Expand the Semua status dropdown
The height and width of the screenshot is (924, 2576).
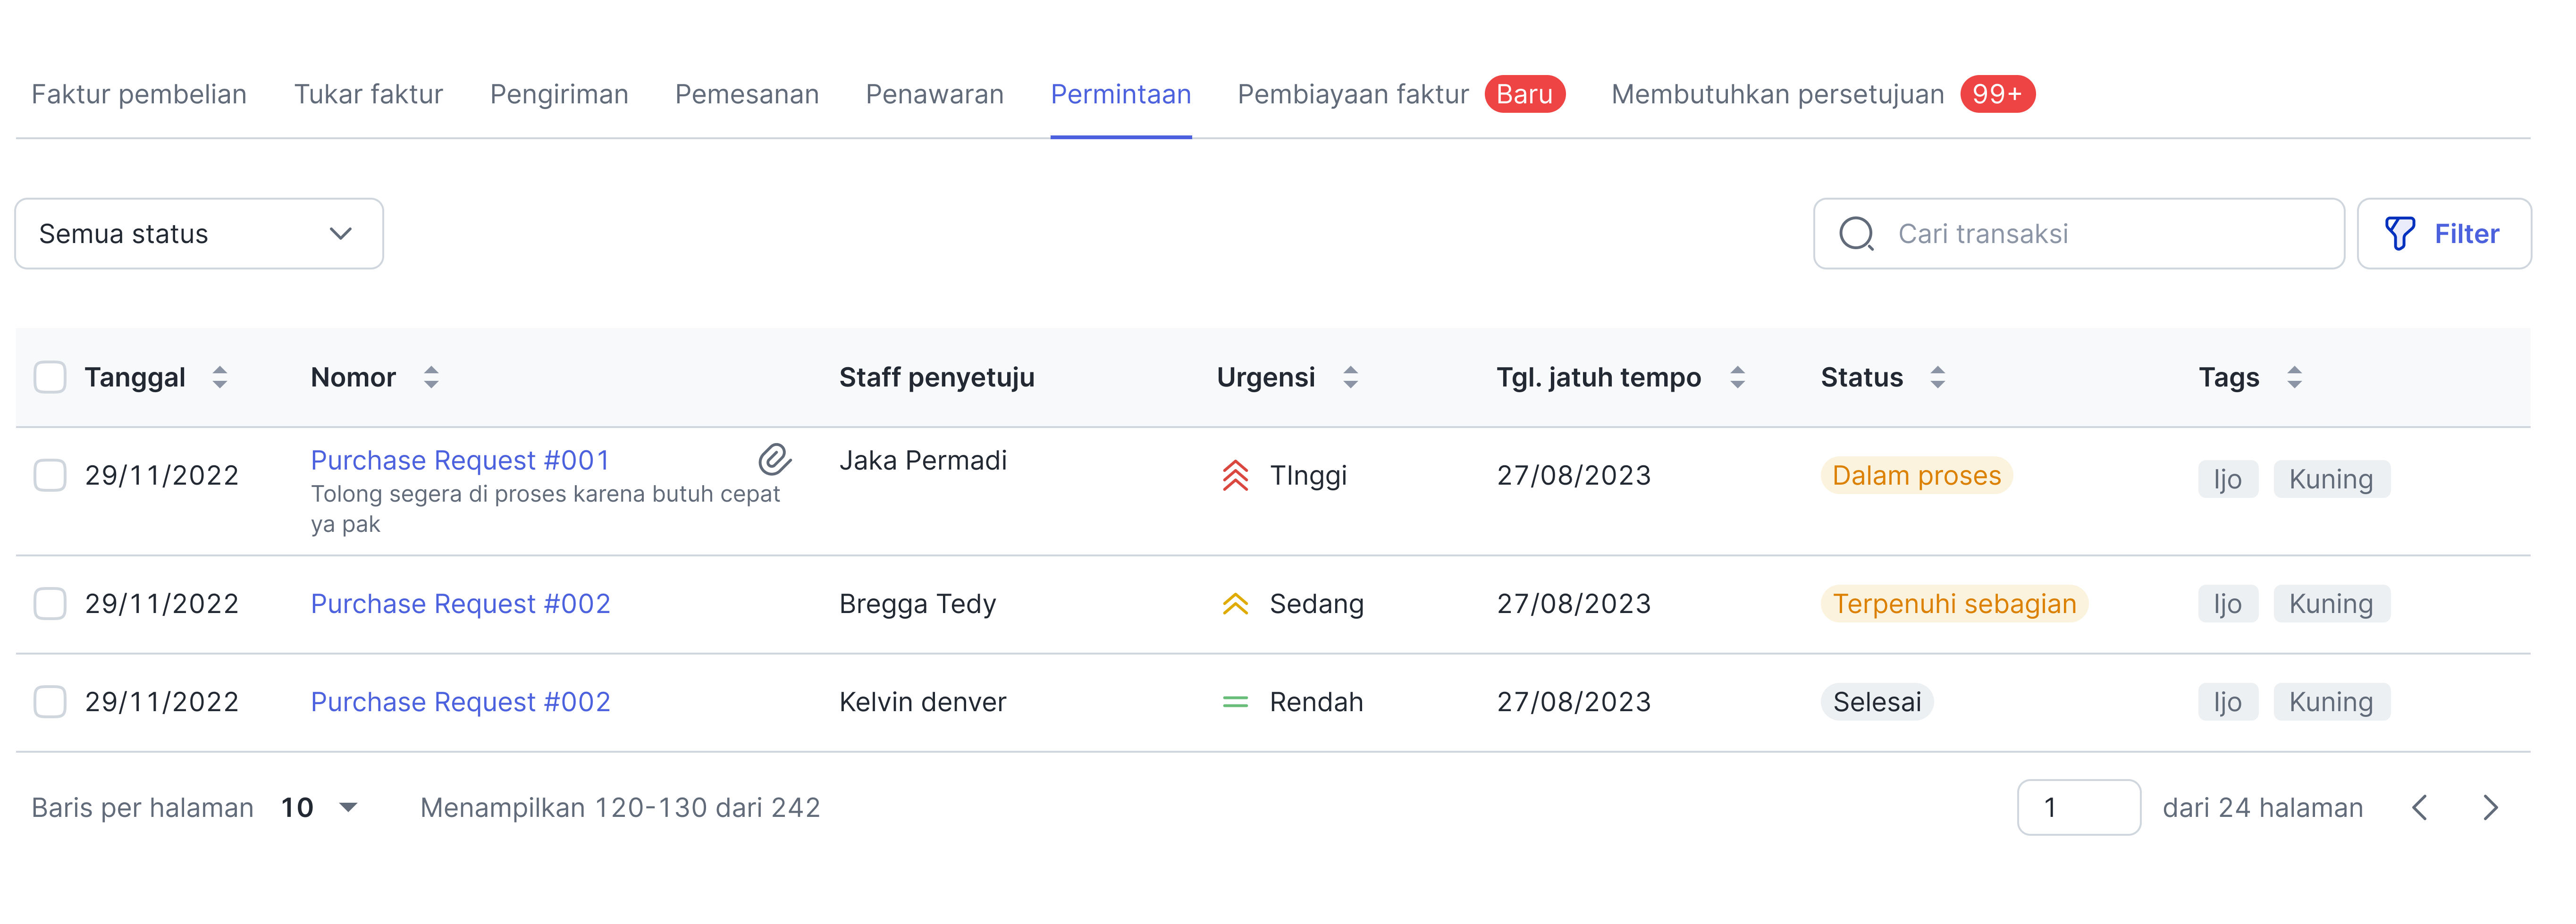coord(199,234)
